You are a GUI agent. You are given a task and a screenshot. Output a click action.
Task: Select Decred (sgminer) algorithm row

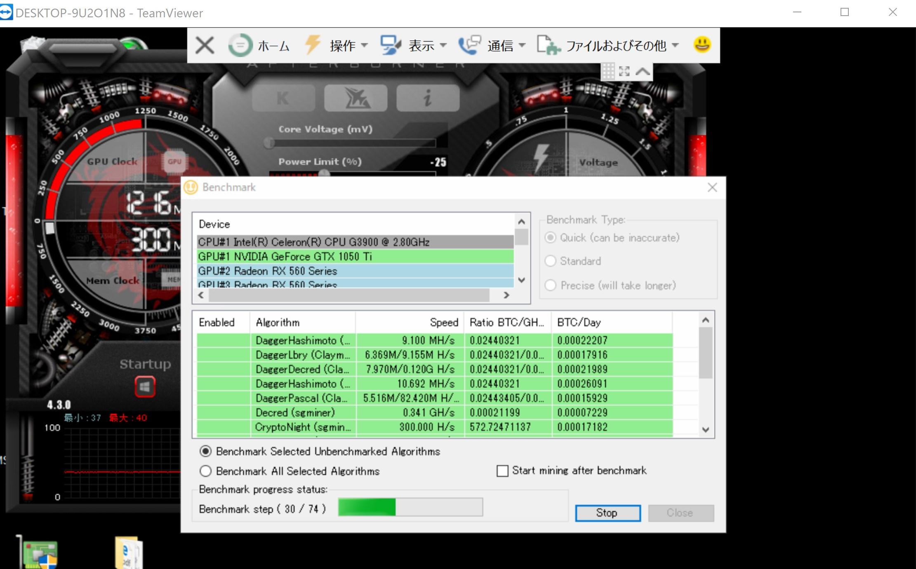click(435, 412)
